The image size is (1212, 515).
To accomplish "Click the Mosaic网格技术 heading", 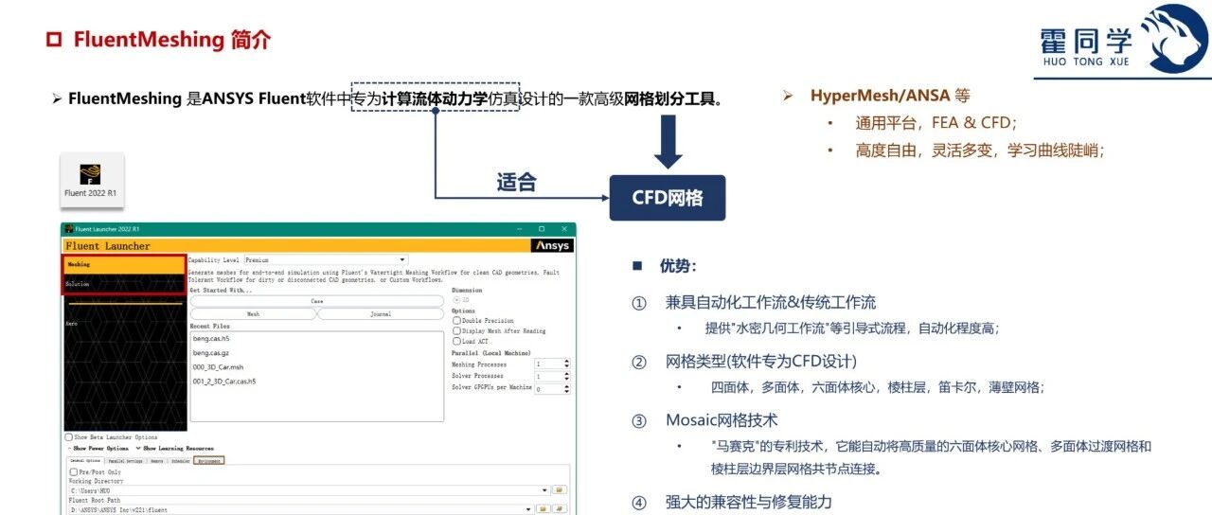I will tap(722, 419).
